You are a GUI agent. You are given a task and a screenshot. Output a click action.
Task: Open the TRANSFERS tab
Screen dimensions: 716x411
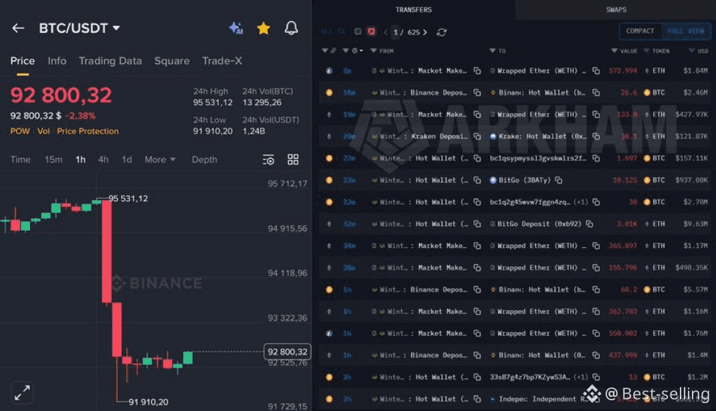point(414,9)
